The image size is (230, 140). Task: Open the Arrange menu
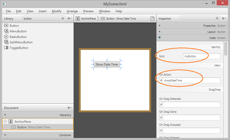[72, 11]
